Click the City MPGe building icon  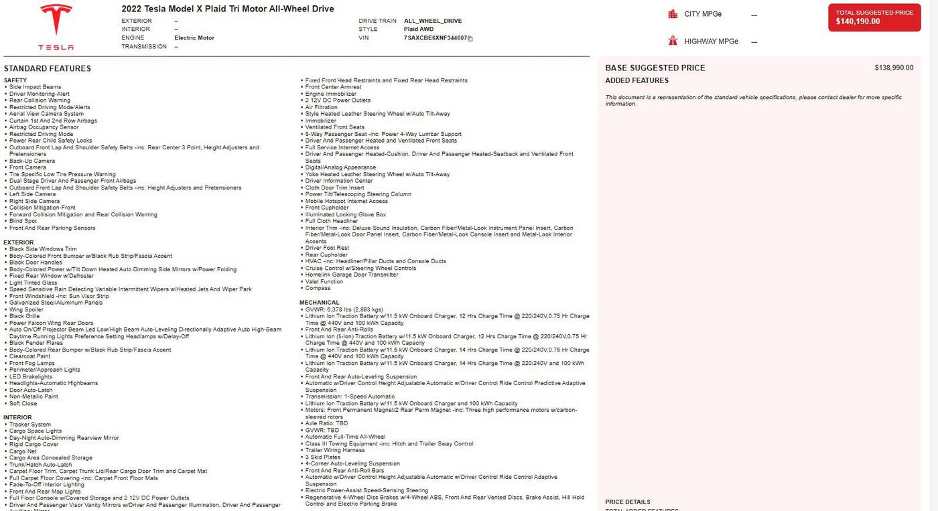(x=673, y=14)
